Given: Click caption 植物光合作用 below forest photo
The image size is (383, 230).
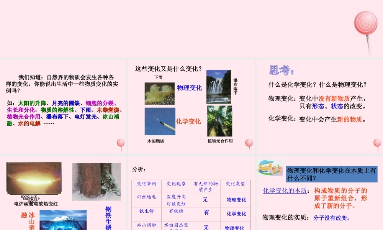Looking at the screenshot, I should 220,141.
